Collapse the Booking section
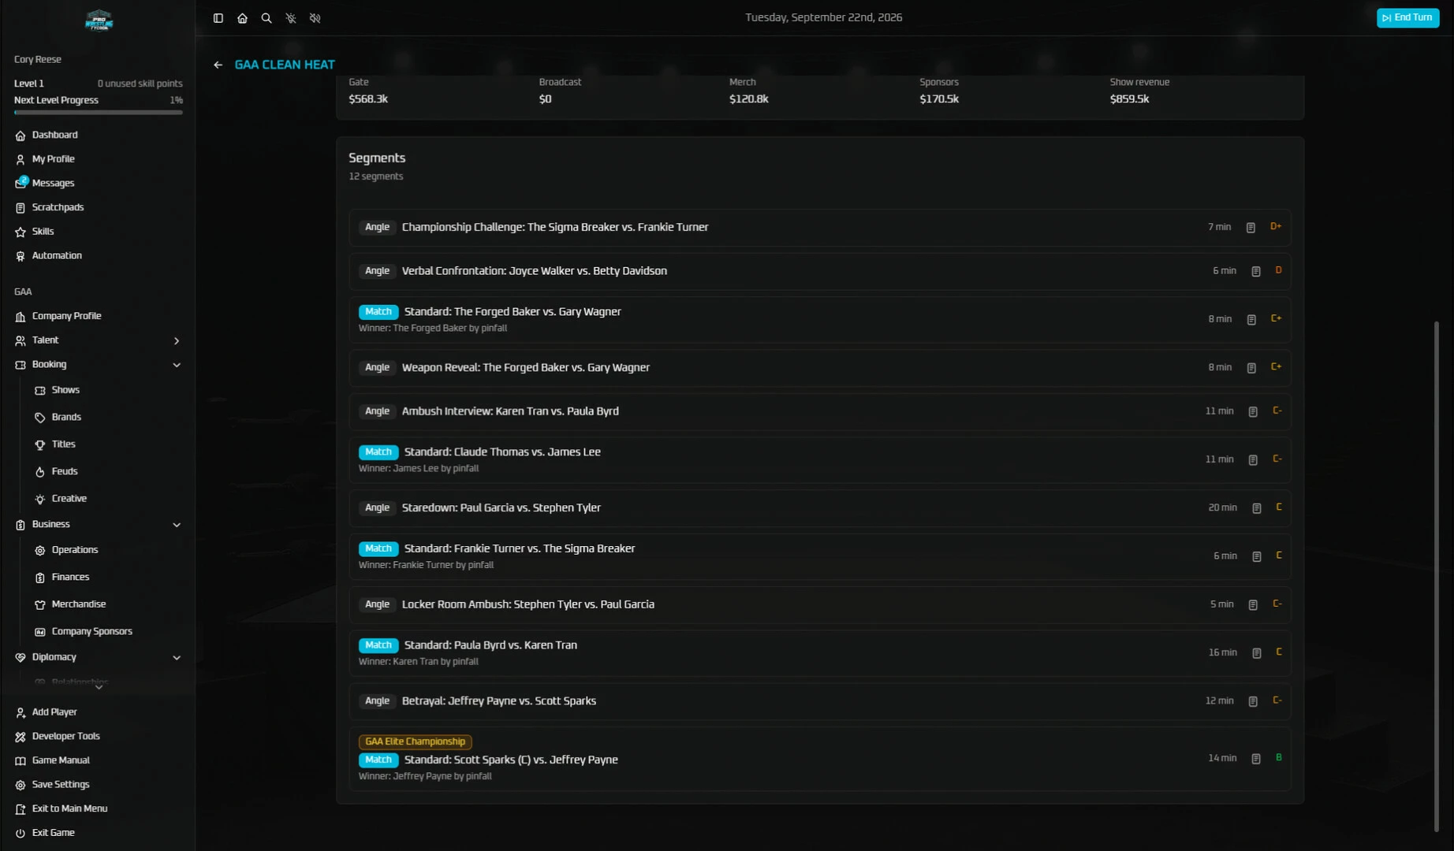 click(177, 365)
